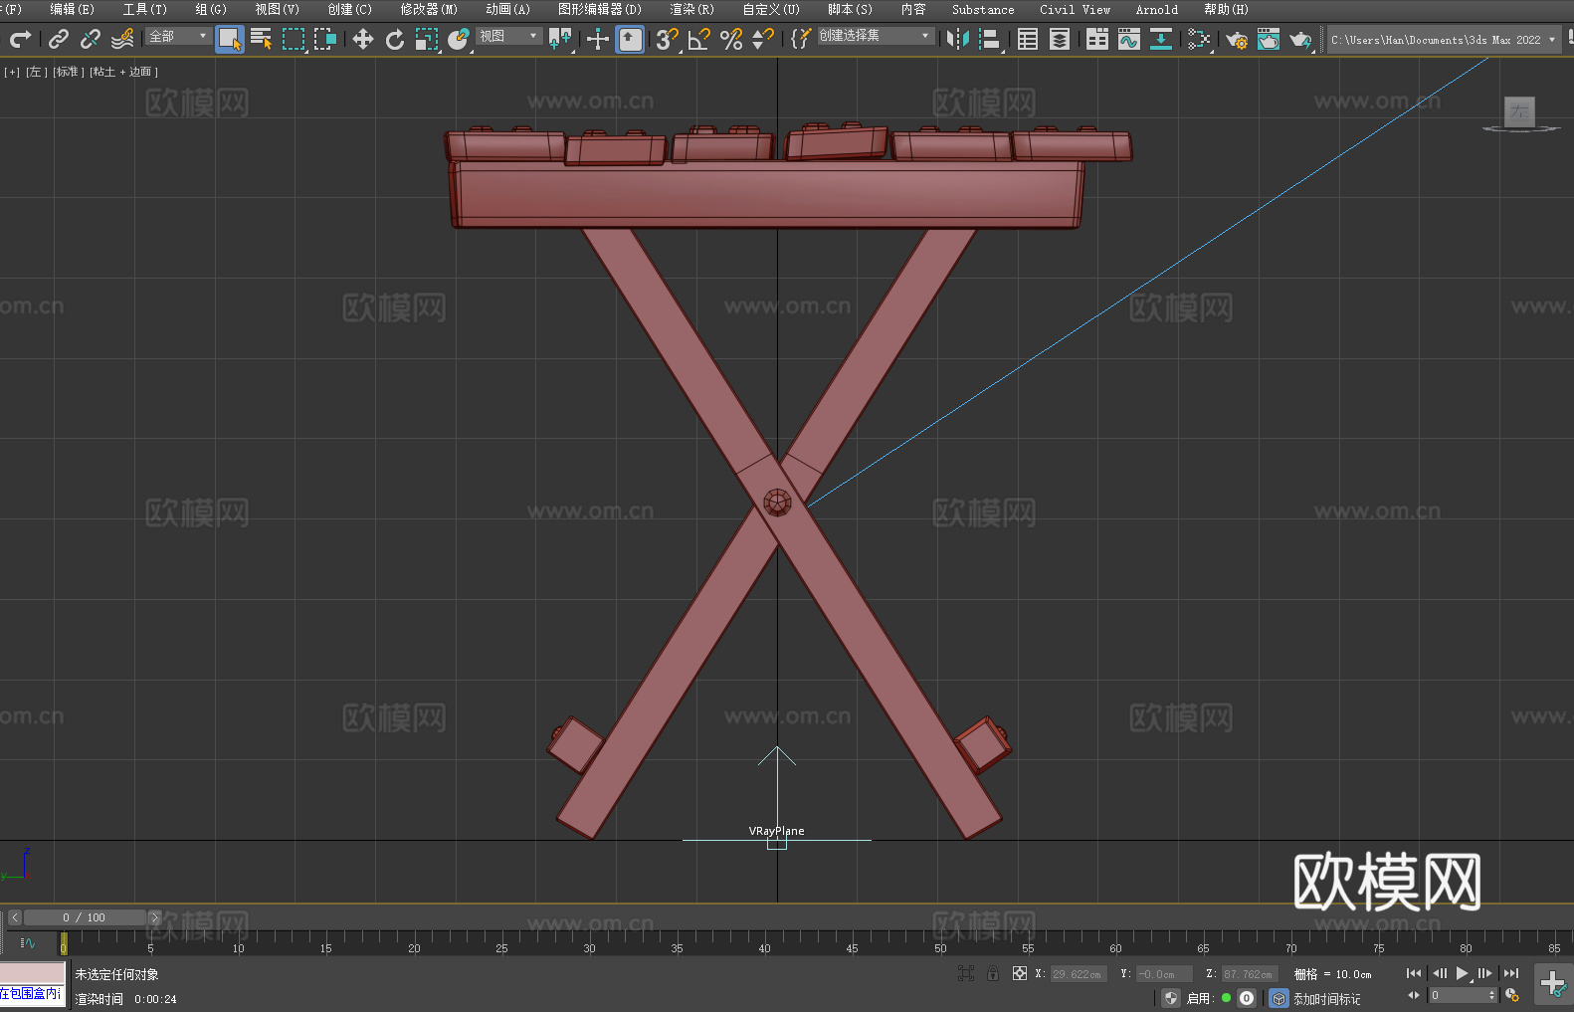Open reference coordinate system 视图 dropdown
1574x1012 pixels.
[508, 36]
